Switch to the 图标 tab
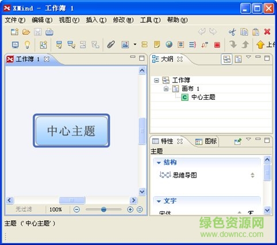This screenshot has height=245, width=277. coord(206,141)
